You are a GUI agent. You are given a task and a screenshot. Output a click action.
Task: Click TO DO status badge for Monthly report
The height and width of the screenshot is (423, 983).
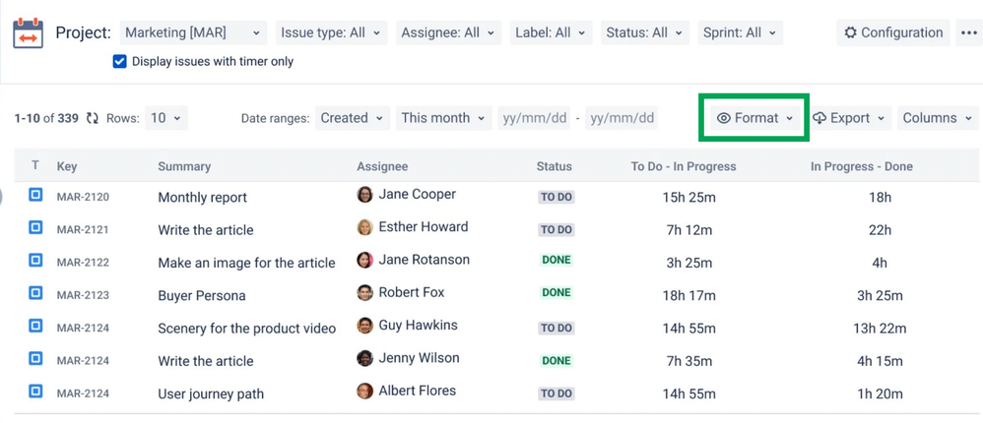point(557,197)
